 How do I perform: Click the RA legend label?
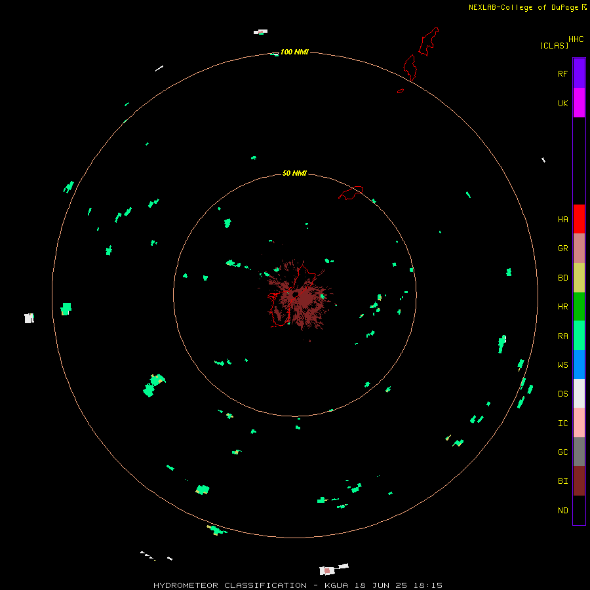click(x=562, y=336)
